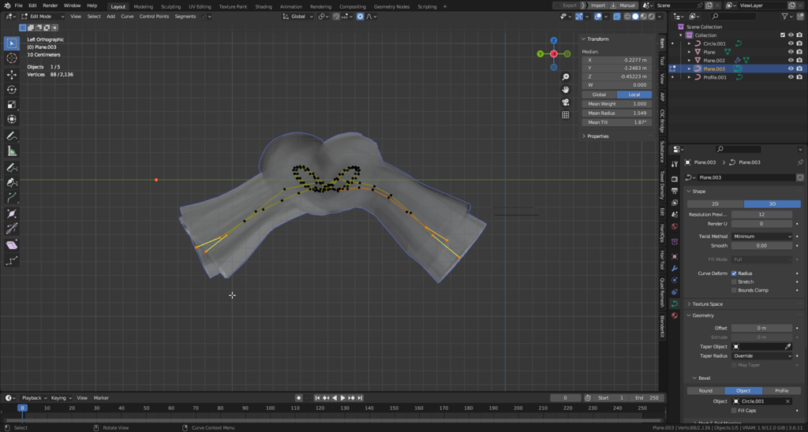Open the Twist Method dropdown
This screenshot has height=432, width=808.
point(761,236)
